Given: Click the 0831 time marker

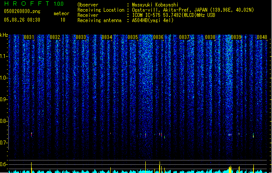Looking at the screenshot, I should (x=29, y=37).
